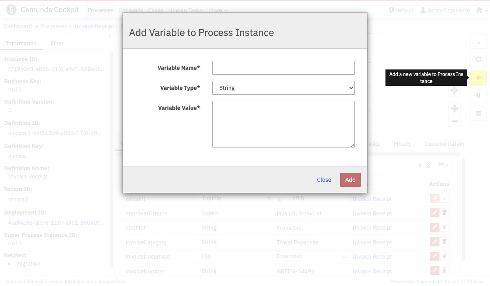Open the Variable Type dropdown

[x=283, y=88]
